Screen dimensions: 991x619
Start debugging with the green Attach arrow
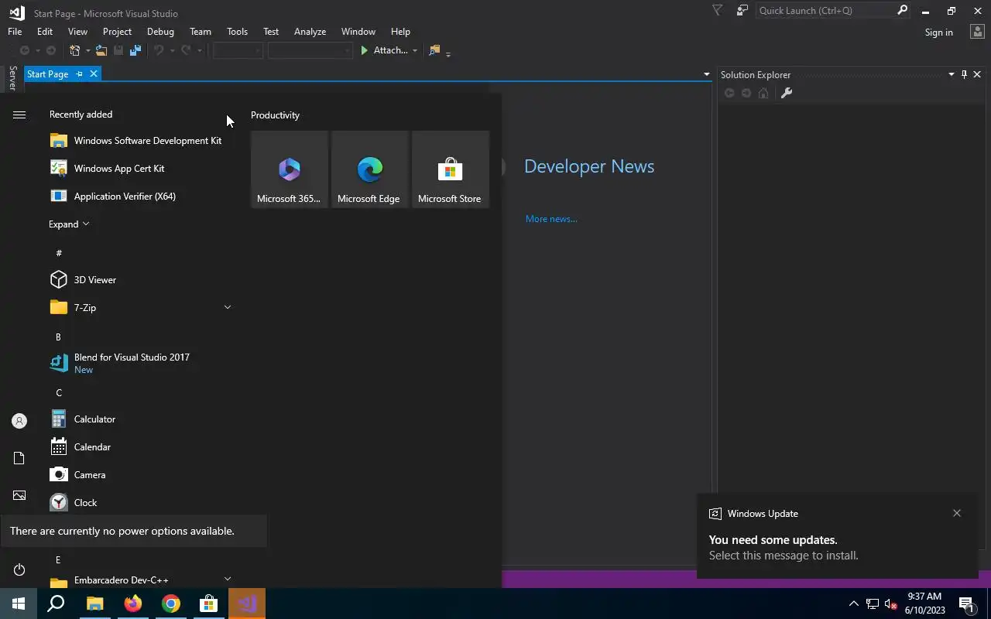click(x=365, y=50)
